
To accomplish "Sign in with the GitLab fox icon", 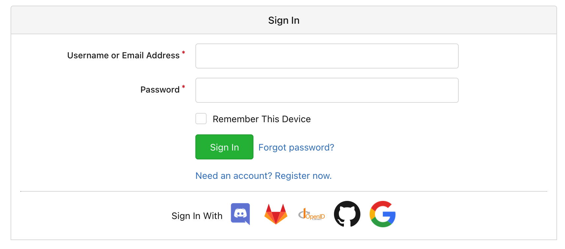I will click(x=276, y=214).
